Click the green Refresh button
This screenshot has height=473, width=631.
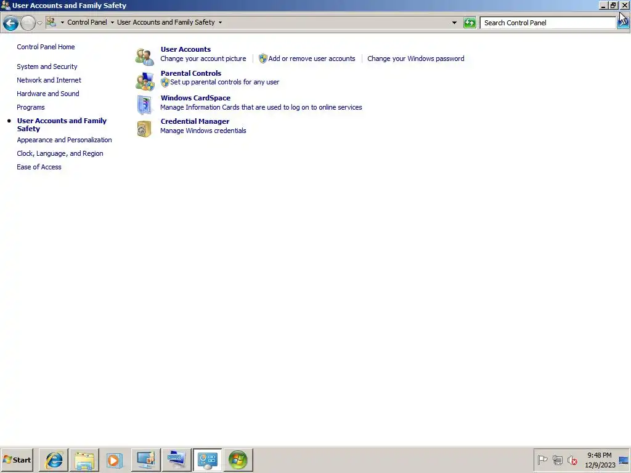pos(470,23)
